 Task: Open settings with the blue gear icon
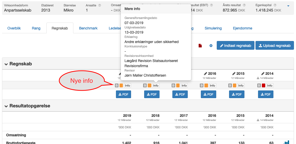click(211, 46)
